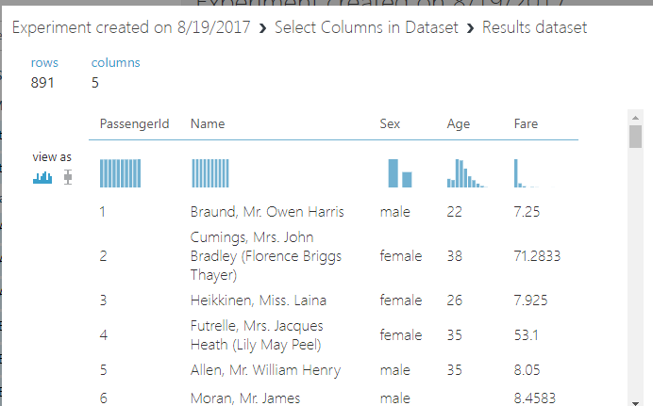This screenshot has height=406, width=653.
Task: Click the Braund, Mr. Owen Harris cell
Action: coord(267,212)
